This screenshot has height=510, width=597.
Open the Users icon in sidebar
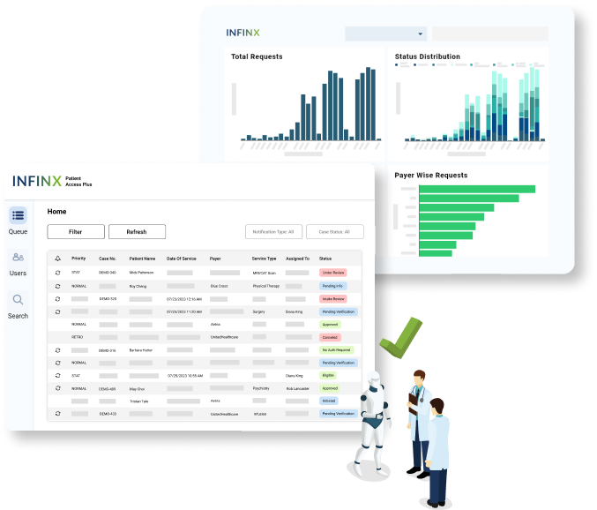click(18, 257)
